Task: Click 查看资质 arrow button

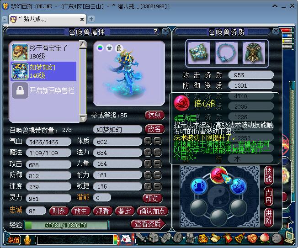Action: pos(148,224)
